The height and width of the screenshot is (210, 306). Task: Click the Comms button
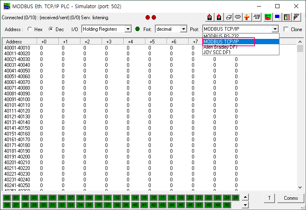[x=291, y=198]
